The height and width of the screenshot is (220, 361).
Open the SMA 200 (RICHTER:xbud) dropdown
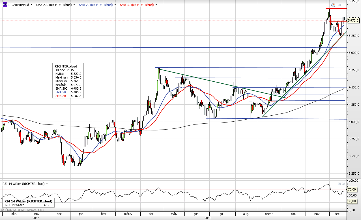pos(74,5)
